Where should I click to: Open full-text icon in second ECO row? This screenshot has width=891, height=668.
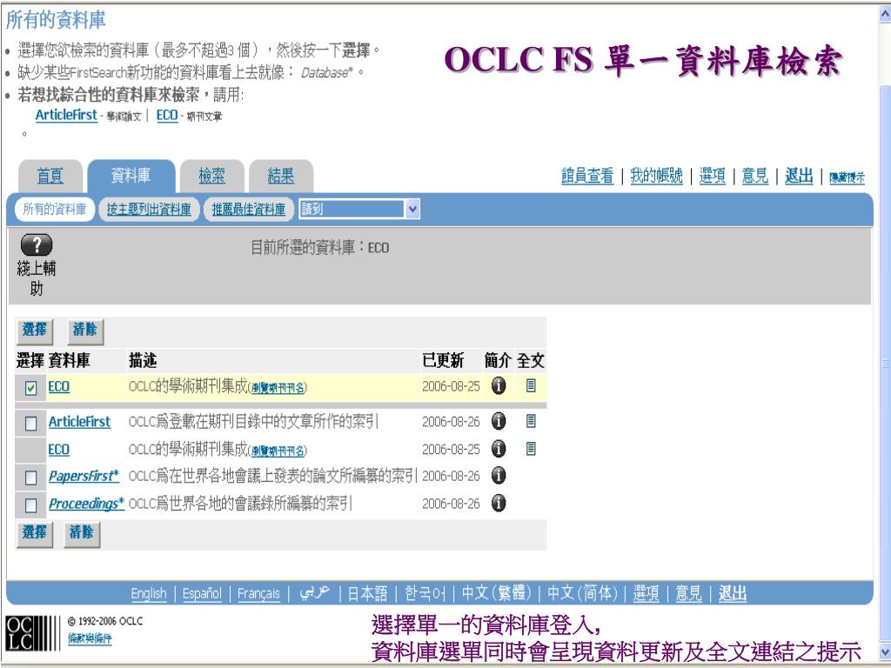click(531, 449)
